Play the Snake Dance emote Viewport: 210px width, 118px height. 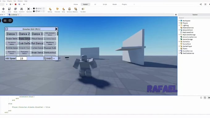(24, 39)
